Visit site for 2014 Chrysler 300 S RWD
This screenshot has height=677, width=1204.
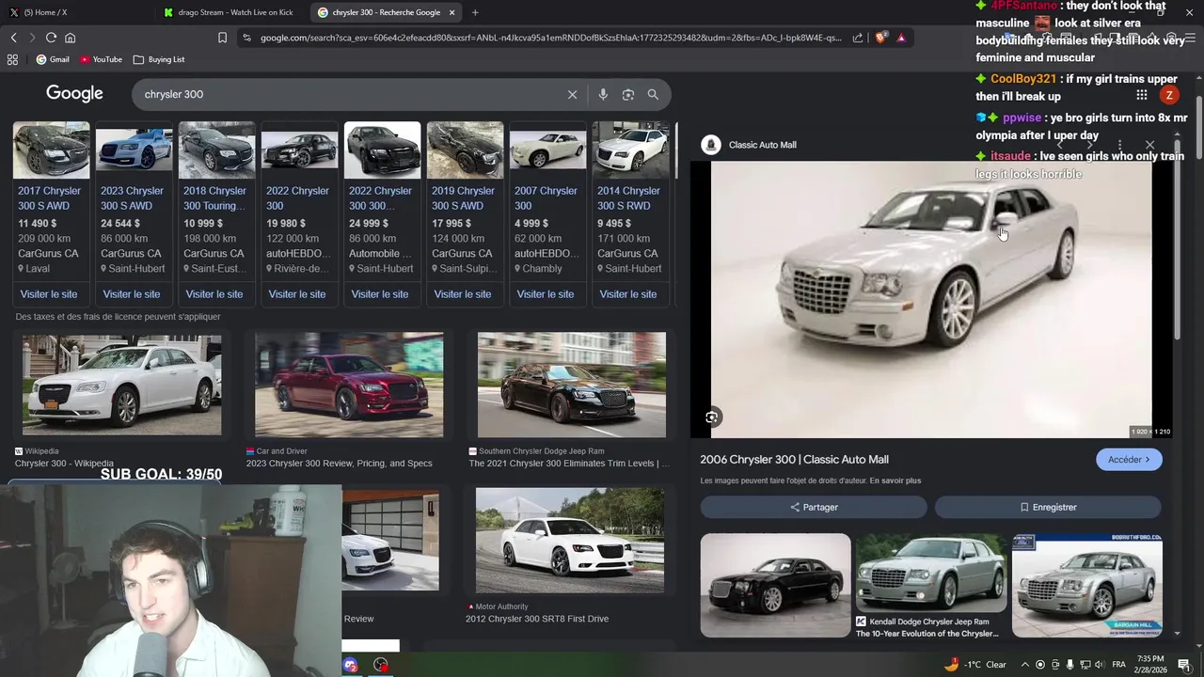(628, 294)
